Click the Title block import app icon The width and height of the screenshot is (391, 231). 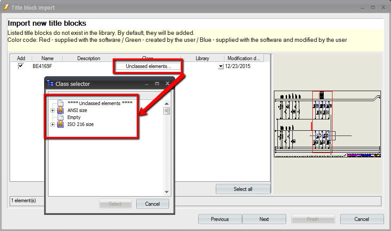[6, 7]
